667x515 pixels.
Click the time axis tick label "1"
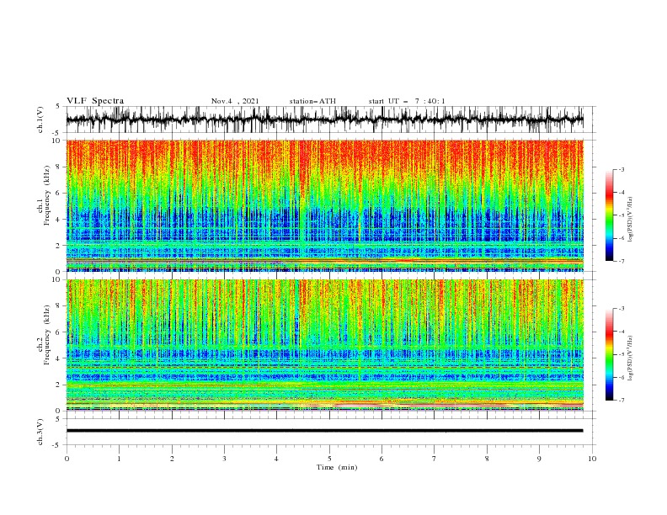(x=119, y=459)
